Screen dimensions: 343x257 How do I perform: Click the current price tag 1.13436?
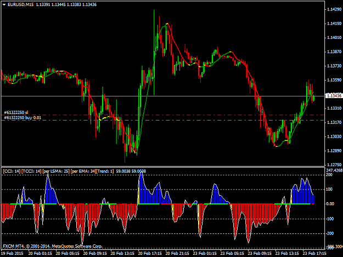click(x=334, y=96)
